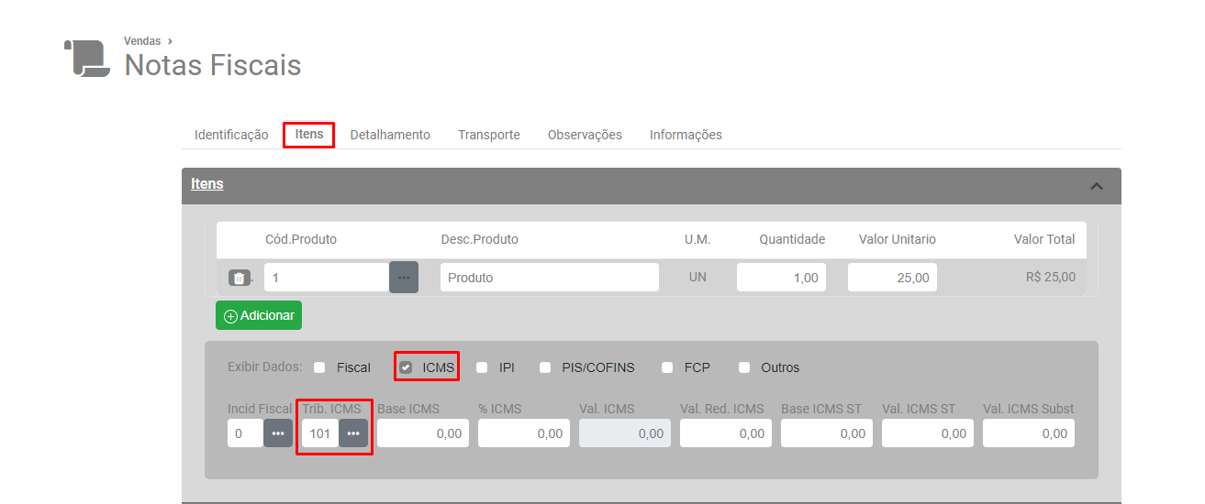
Task: Enable the FCP checkbox
Action: (x=667, y=367)
